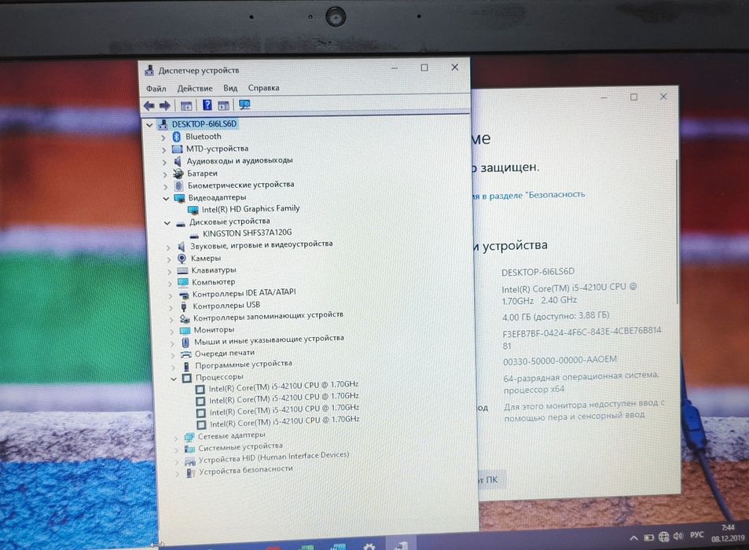Select KINGSTON SHFS37A120G disk
This screenshot has width=749, height=550.
tap(247, 233)
